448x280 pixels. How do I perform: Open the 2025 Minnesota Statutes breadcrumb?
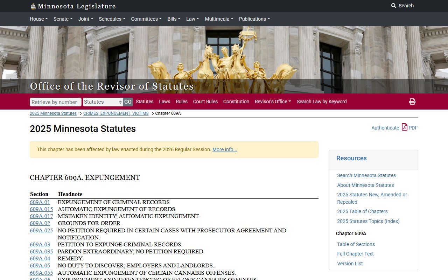click(x=53, y=113)
